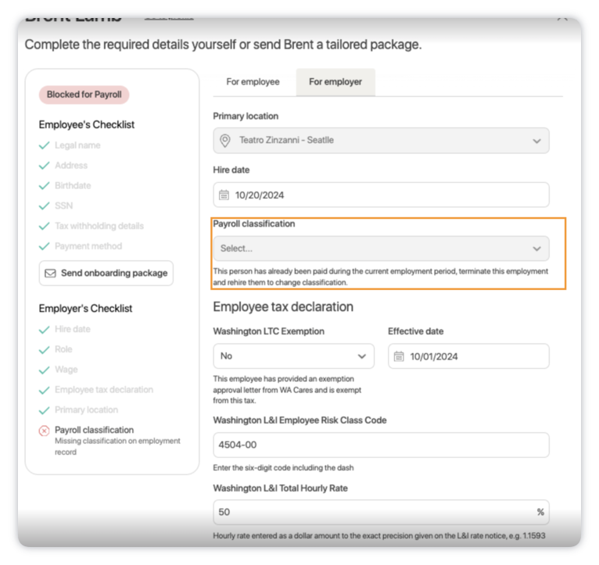Click the L&I Employee Risk Class Code field
The height and width of the screenshot is (565, 599).
382,445
